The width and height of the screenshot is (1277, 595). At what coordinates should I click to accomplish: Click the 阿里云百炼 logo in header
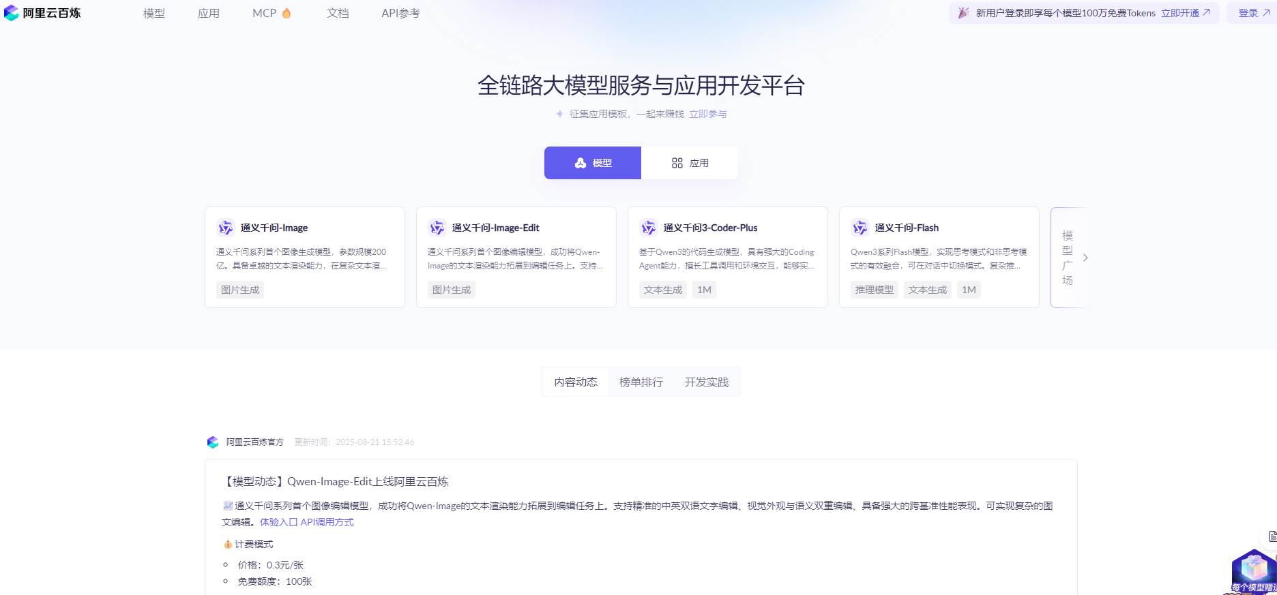click(42, 13)
